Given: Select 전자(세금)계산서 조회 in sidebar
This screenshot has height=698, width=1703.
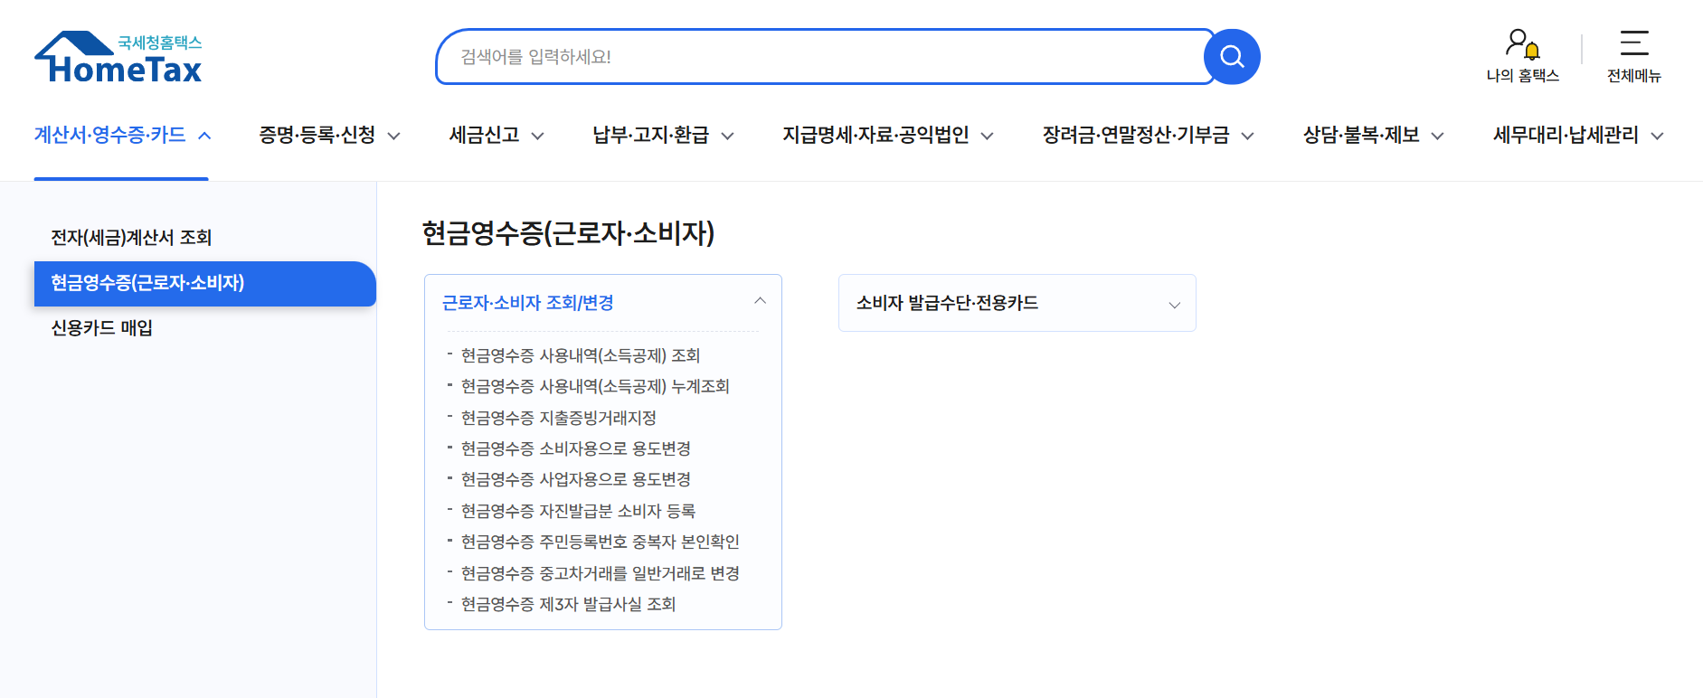Looking at the screenshot, I should (x=131, y=238).
